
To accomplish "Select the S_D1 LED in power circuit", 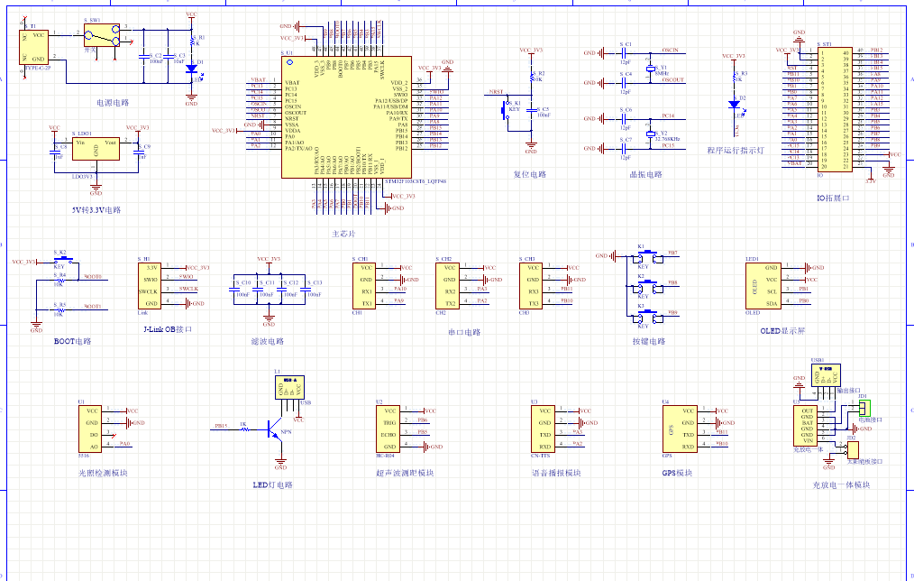I will [191, 66].
